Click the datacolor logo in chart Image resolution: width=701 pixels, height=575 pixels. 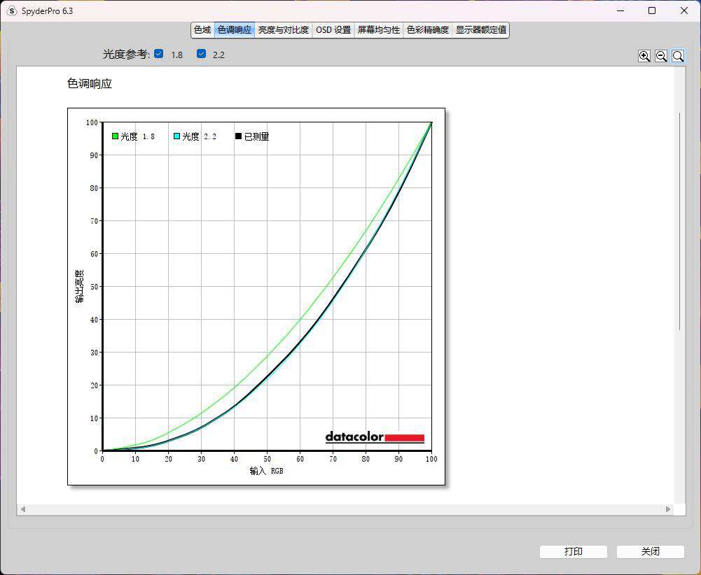375,437
